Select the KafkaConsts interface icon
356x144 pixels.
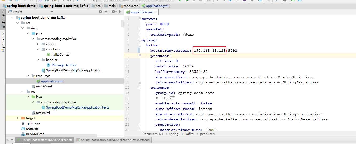48,54
